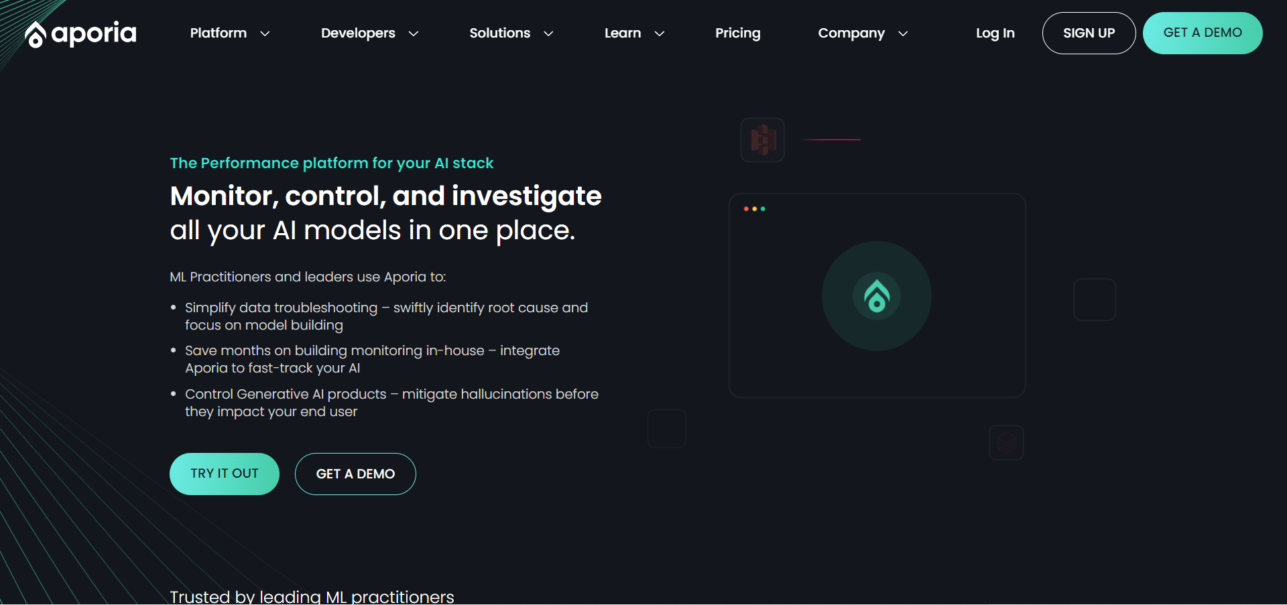The image size is (1287, 605).
Task: Click the central Aporia flame icon
Action: point(876,296)
